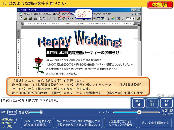Click the Print Preview icon
The height and width of the screenshot is (130, 174).
pyautogui.click(x=40, y=18)
